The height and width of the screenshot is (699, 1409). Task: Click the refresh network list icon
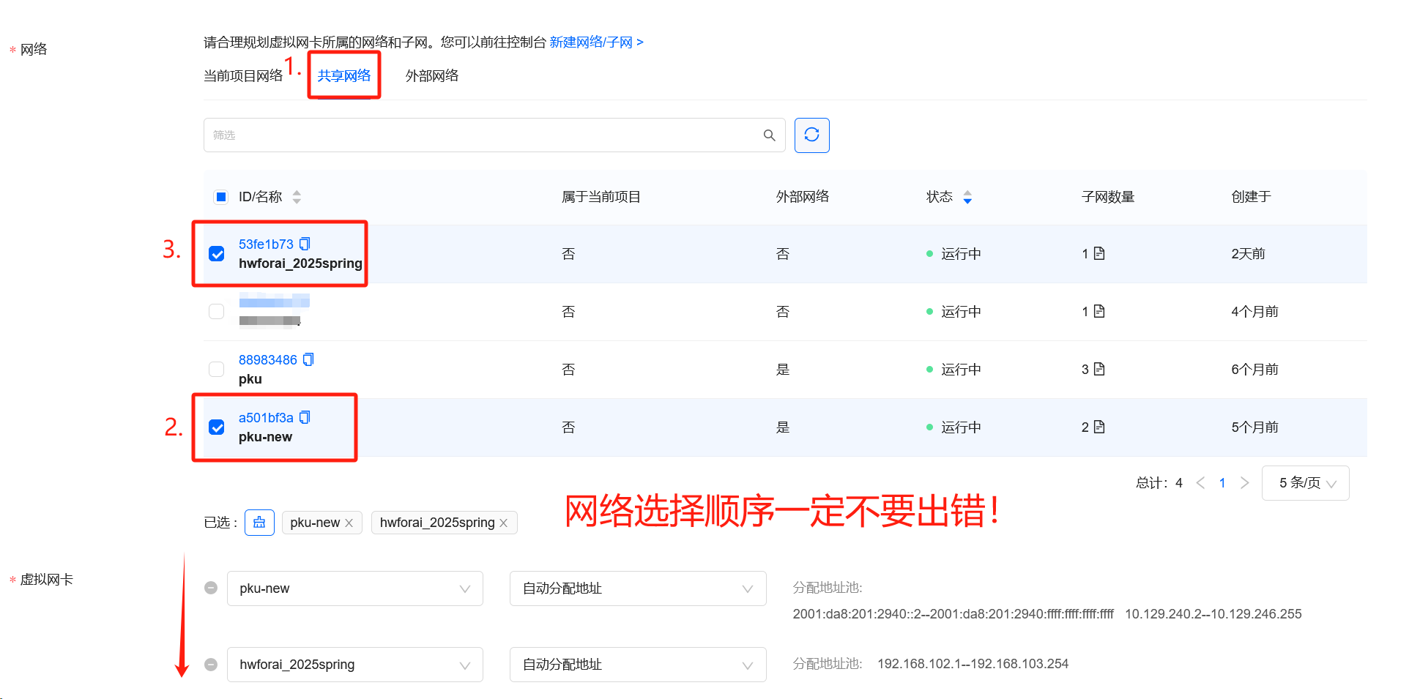click(811, 135)
